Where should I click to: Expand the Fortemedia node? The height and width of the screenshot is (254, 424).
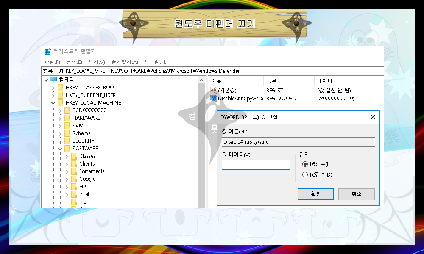pyautogui.click(x=67, y=172)
